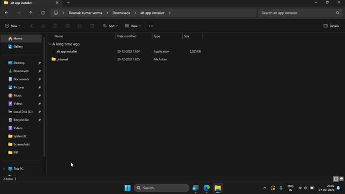Click the Rename icon in toolbar
The height and width of the screenshot is (194, 345).
[x=68, y=26]
